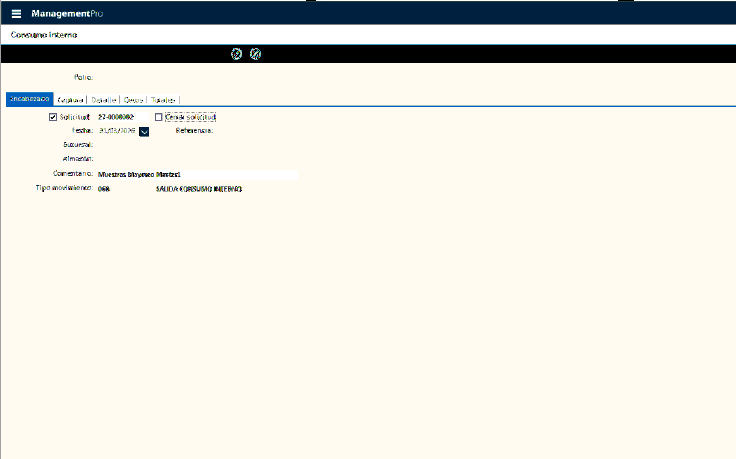
Task: Expand the Fecha date picker dropdown
Action: pos(144,132)
